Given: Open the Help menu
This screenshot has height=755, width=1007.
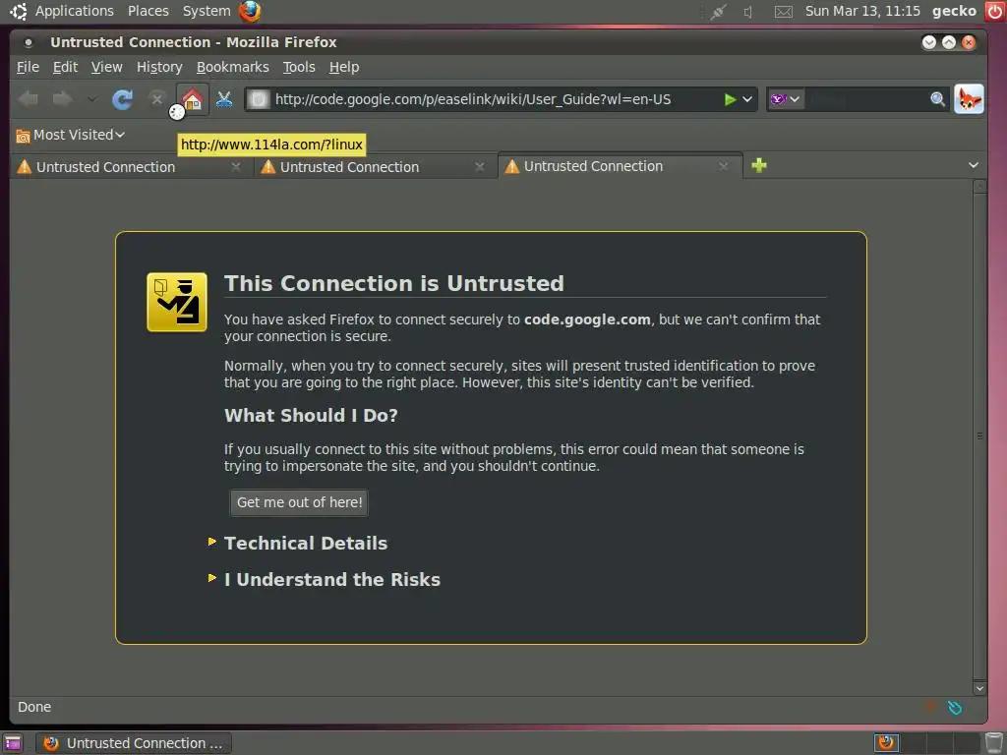Looking at the screenshot, I should [344, 67].
